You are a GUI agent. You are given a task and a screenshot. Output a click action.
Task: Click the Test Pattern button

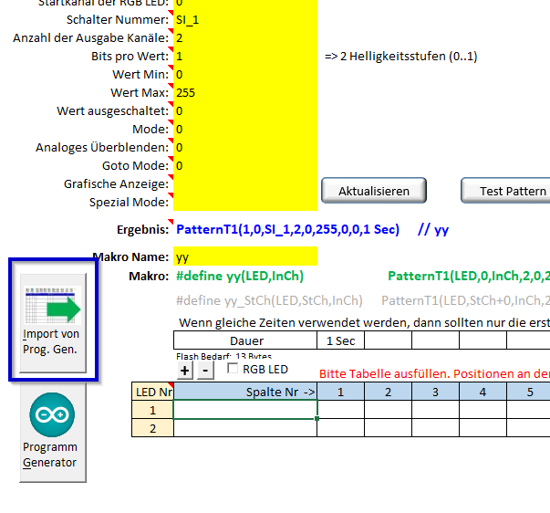[x=513, y=192]
